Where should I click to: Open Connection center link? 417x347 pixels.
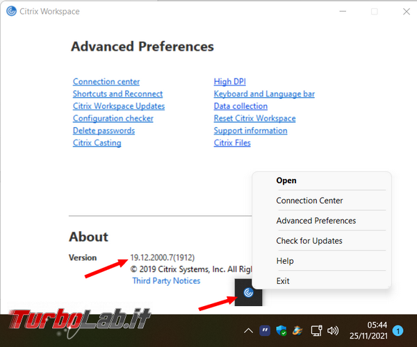106,82
